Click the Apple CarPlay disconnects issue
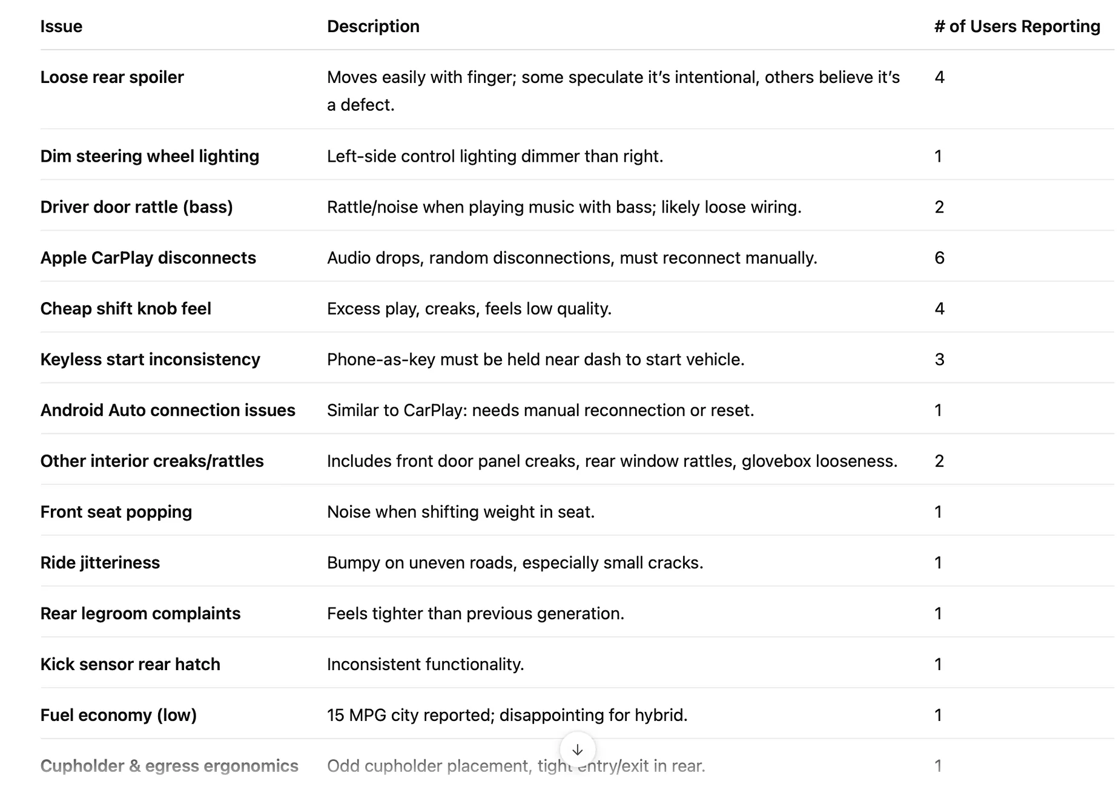 (148, 258)
